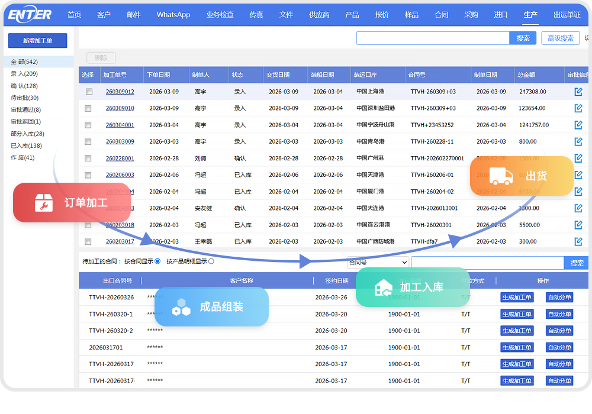The image size is (592, 414).
Task: Click 自动分单 for TTVH-260320-2
Action: 559,331
